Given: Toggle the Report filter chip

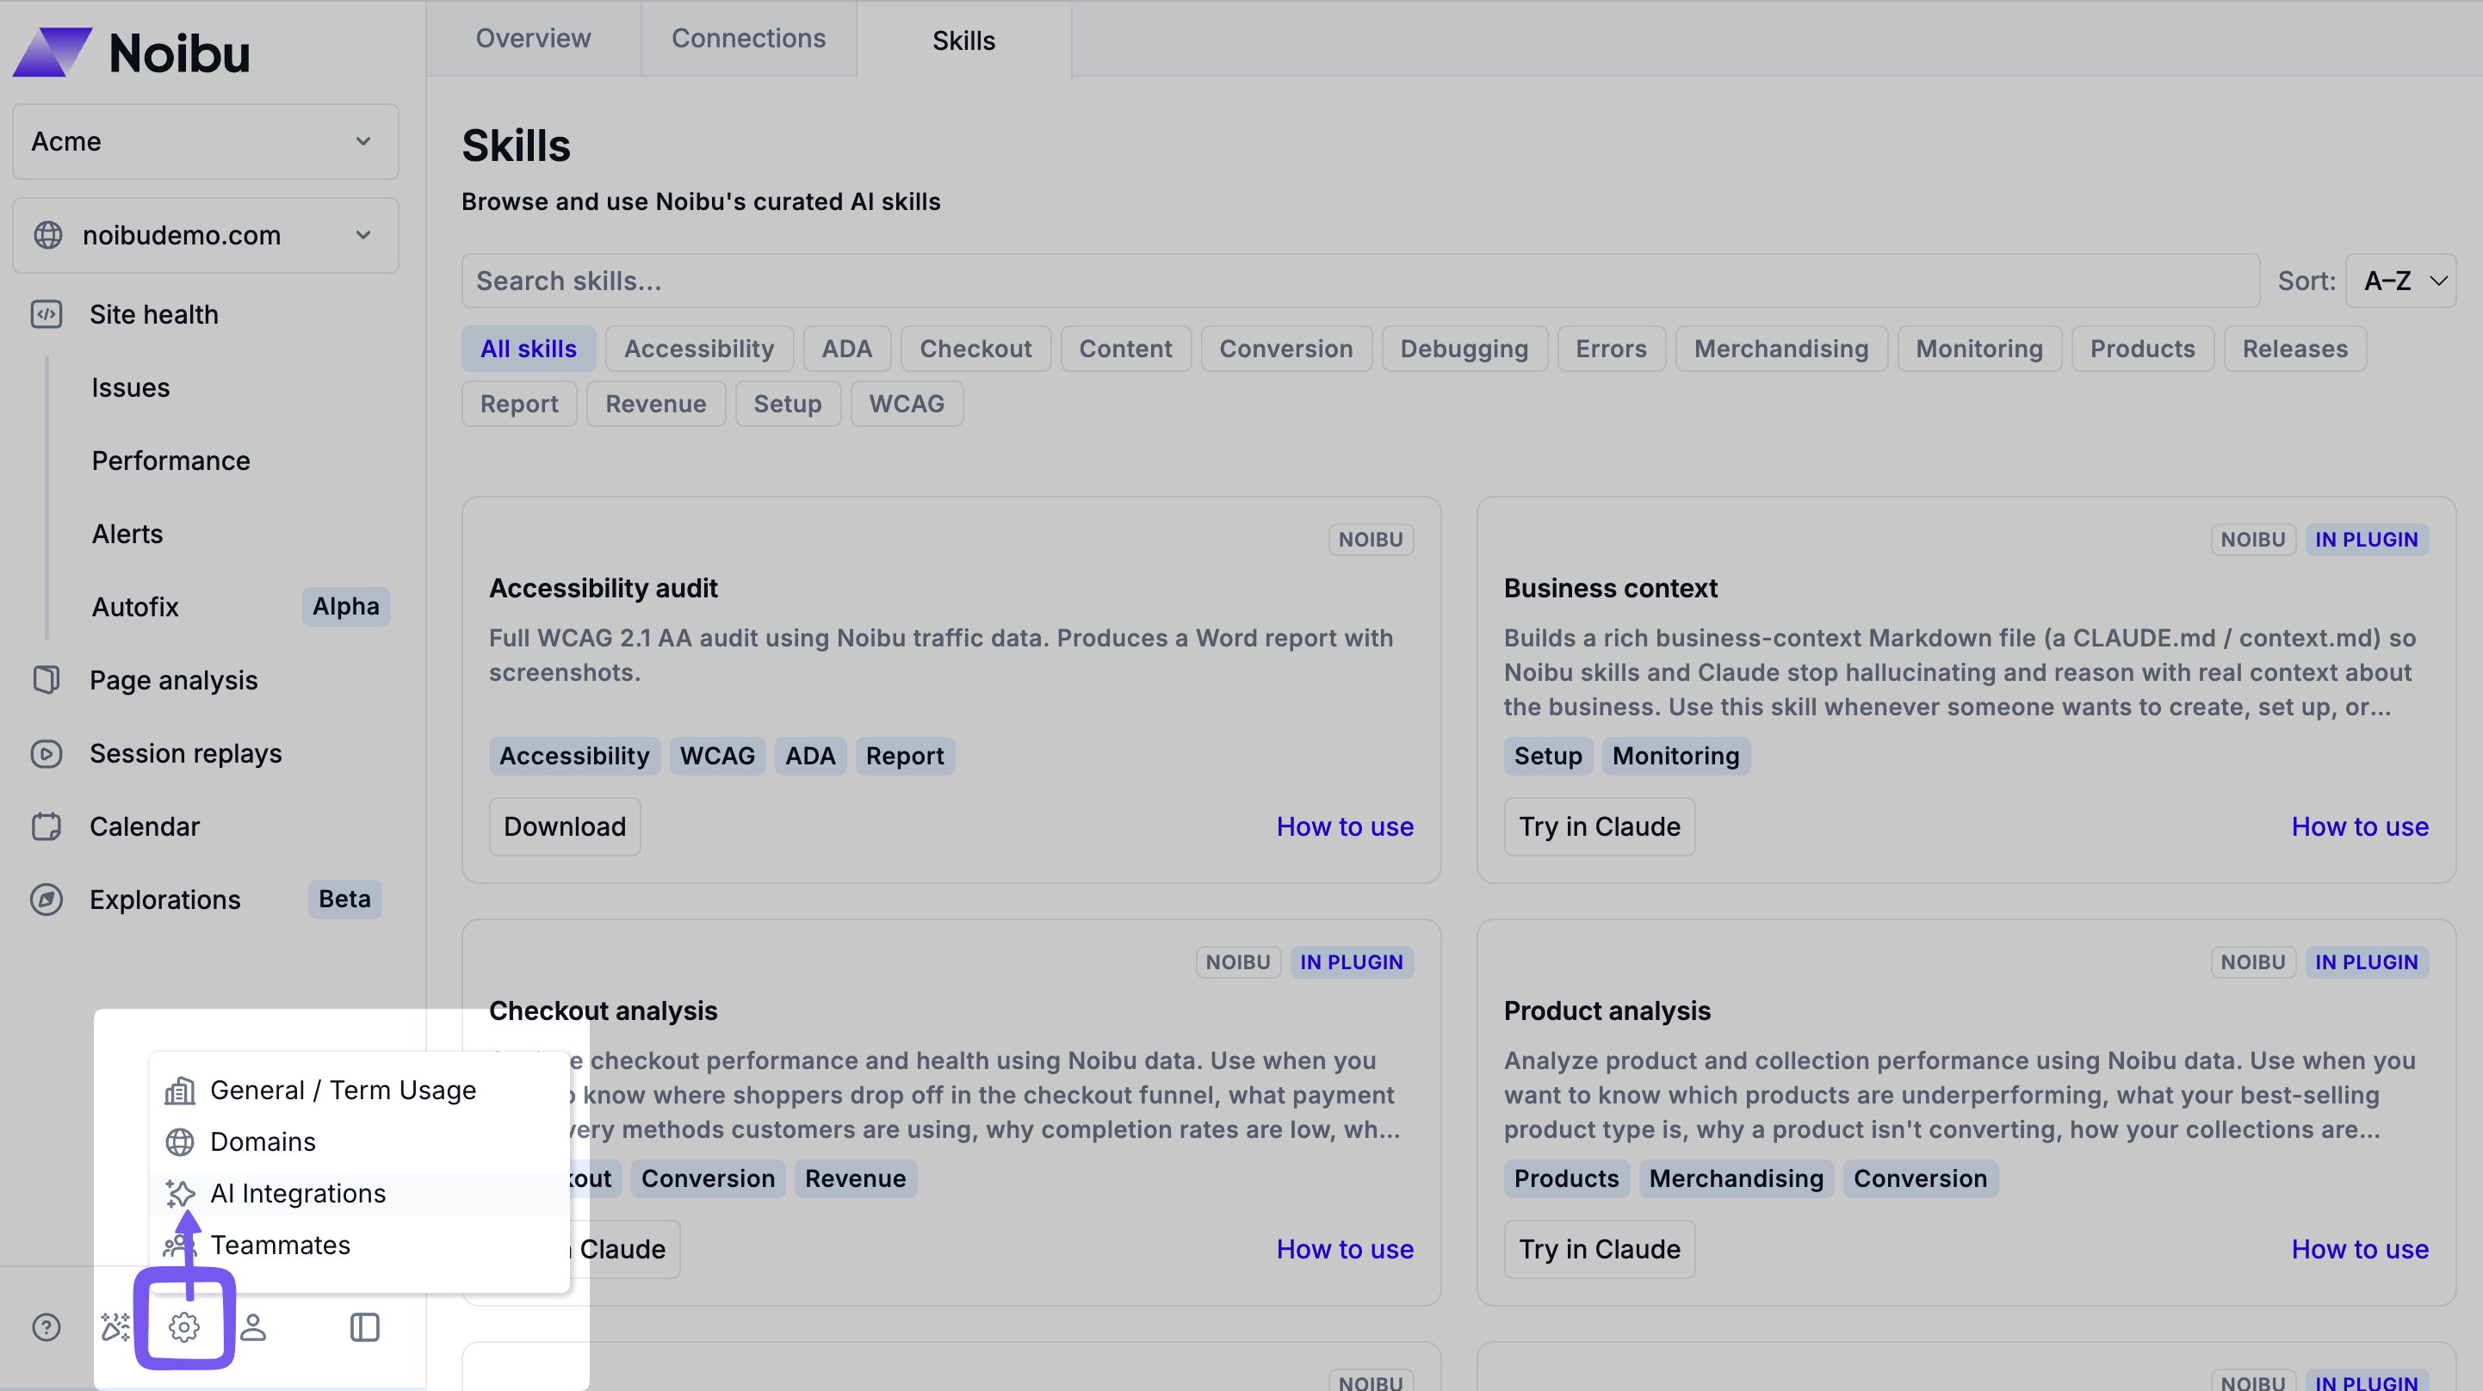Looking at the screenshot, I should click(519, 404).
